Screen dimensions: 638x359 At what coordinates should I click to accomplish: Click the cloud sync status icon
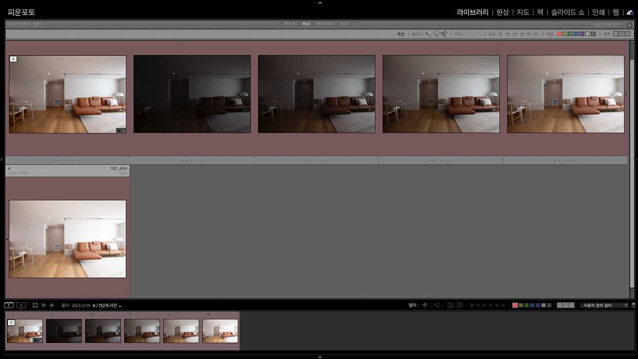(x=630, y=12)
